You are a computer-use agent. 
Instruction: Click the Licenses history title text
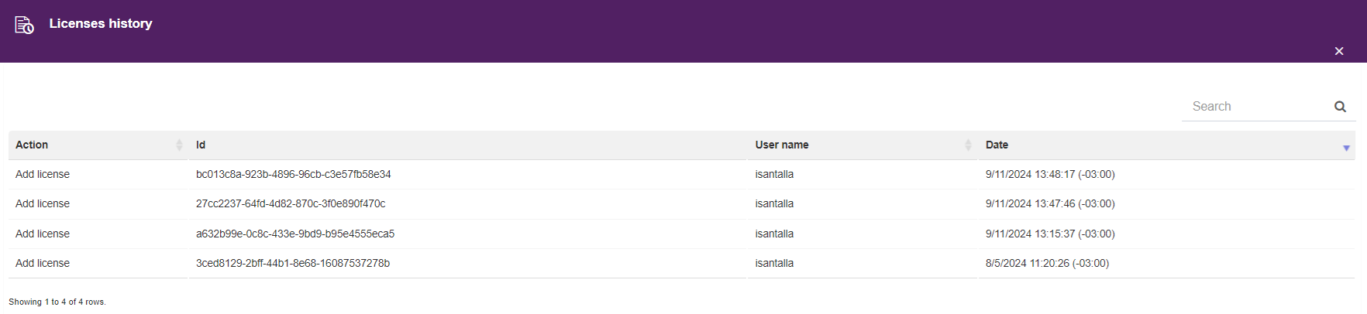(101, 23)
